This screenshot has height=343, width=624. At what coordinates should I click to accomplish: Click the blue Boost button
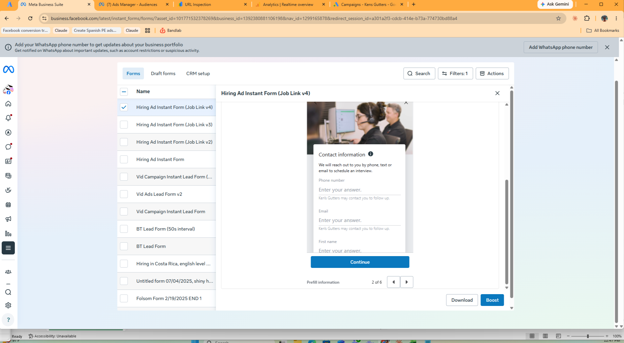pos(492,300)
